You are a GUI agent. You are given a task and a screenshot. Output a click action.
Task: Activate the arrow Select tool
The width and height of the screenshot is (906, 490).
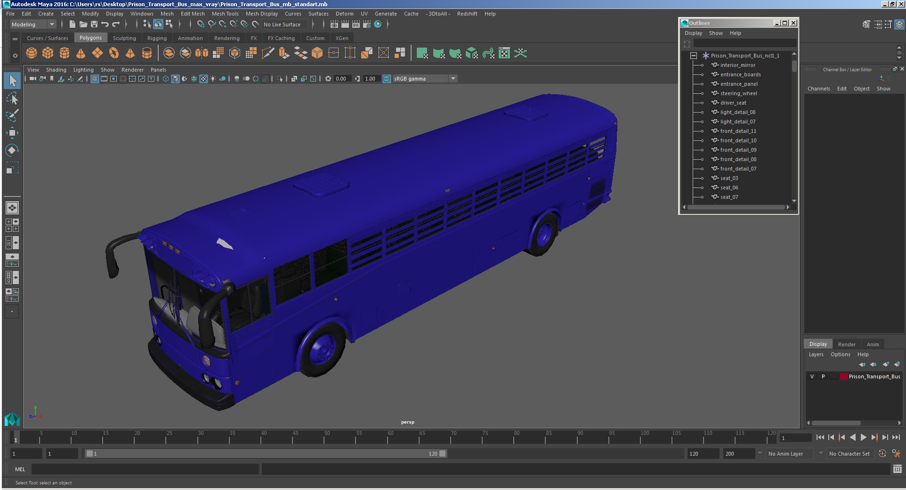click(x=12, y=81)
